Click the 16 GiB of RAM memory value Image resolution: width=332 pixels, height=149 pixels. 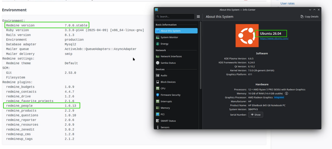point(265,93)
